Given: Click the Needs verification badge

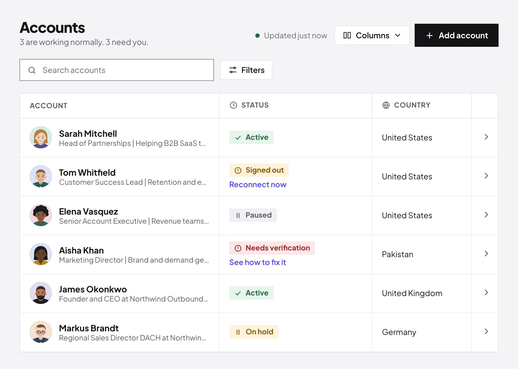Looking at the screenshot, I should click(x=272, y=248).
